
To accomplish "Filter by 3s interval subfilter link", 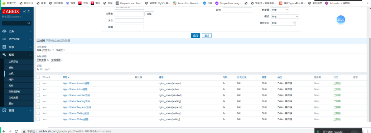I will pyautogui.click(x=38, y=70).
